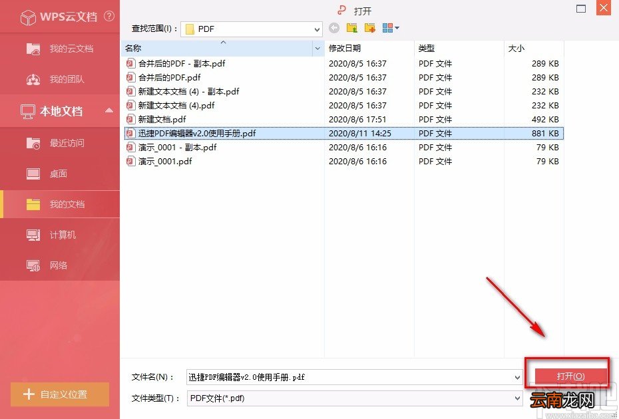Maximize the 打开 dialog window

[580, 9]
